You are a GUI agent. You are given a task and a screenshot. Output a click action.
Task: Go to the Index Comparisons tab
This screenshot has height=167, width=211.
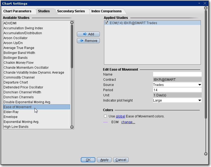(x=106, y=11)
